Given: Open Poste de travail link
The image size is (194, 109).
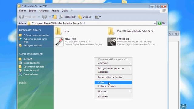Looking at the screenshot, I should click(x=31, y=70).
